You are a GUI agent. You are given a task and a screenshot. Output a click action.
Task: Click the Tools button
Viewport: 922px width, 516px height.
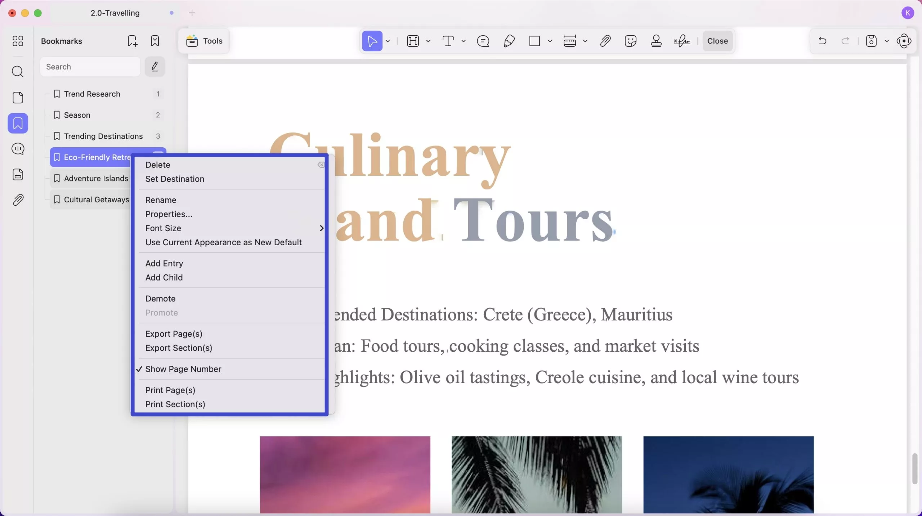tap(204, 41)
